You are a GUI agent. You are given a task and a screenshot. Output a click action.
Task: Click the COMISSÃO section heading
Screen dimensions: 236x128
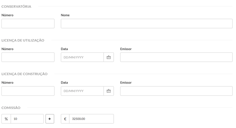coord(11,108)
